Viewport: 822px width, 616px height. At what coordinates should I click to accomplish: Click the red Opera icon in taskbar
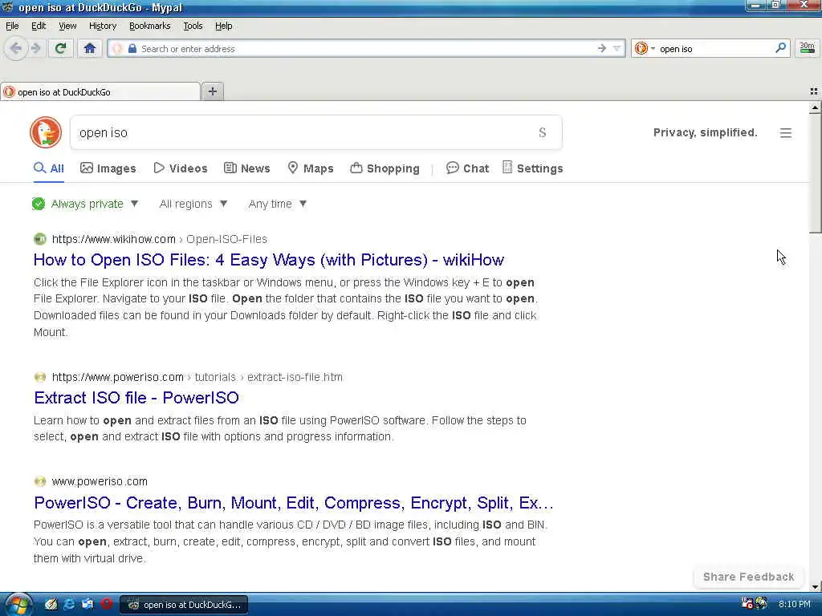[107, 604]
